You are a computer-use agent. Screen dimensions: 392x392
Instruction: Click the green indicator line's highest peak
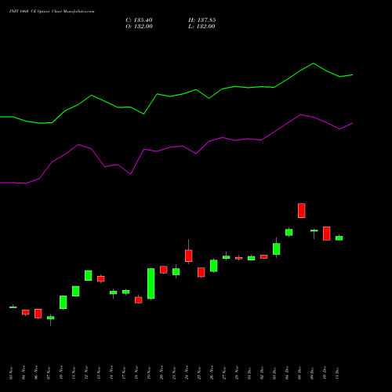[x=314, y=64]
